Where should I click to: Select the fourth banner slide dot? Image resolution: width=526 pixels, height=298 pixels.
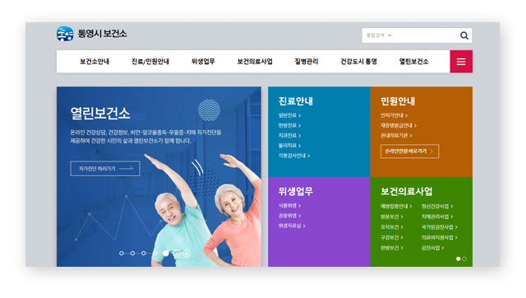(x=155, y=254)
